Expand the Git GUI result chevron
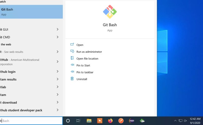Viewport: 203px width, 125px height. [57, 29]
